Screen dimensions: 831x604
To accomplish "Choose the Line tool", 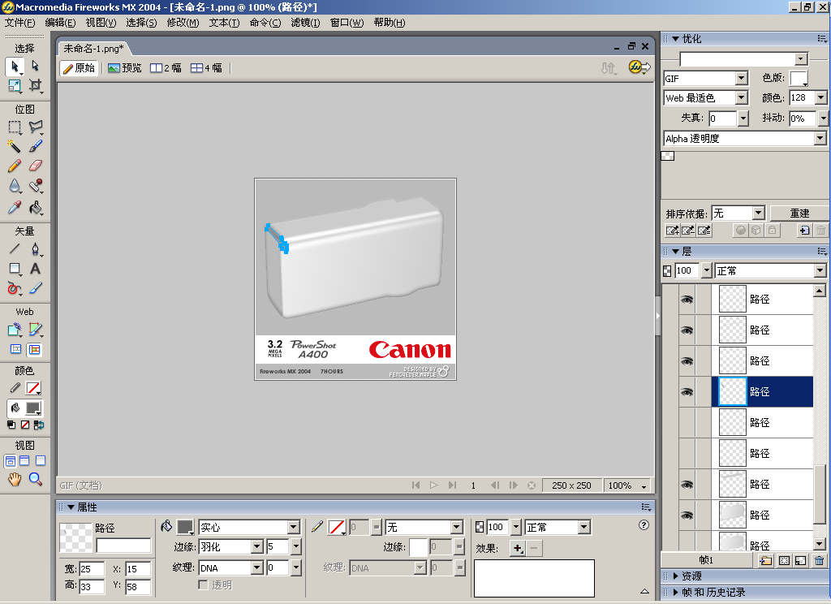I will pos(15,248).
